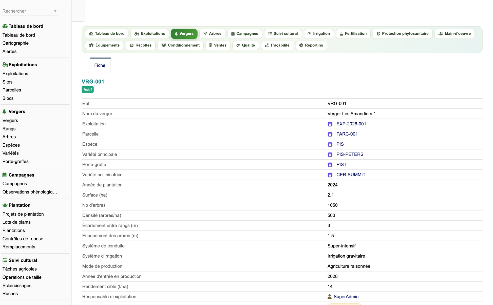Viewport: 493px width, 305px height.
Task: Click the tractor icon beside Exploitations sidebar heading
Action: point(5,65)
